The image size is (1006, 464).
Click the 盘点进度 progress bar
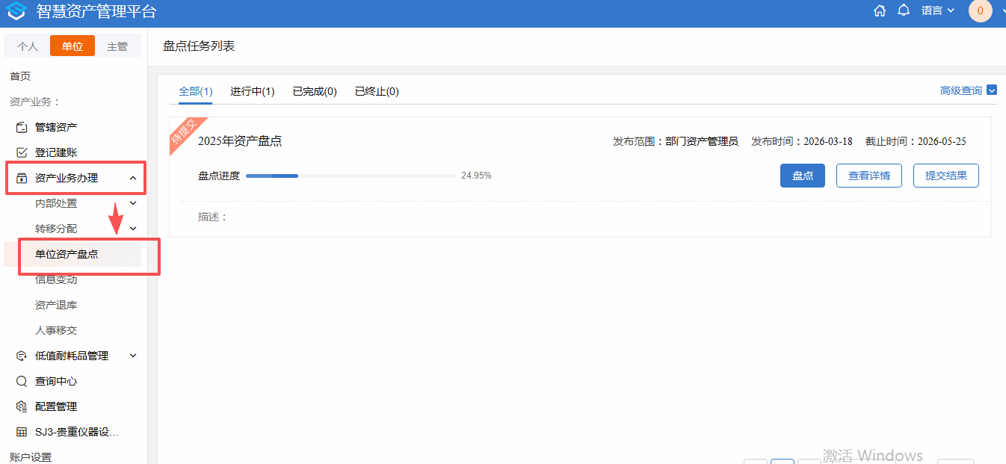[x=350, y=176]
